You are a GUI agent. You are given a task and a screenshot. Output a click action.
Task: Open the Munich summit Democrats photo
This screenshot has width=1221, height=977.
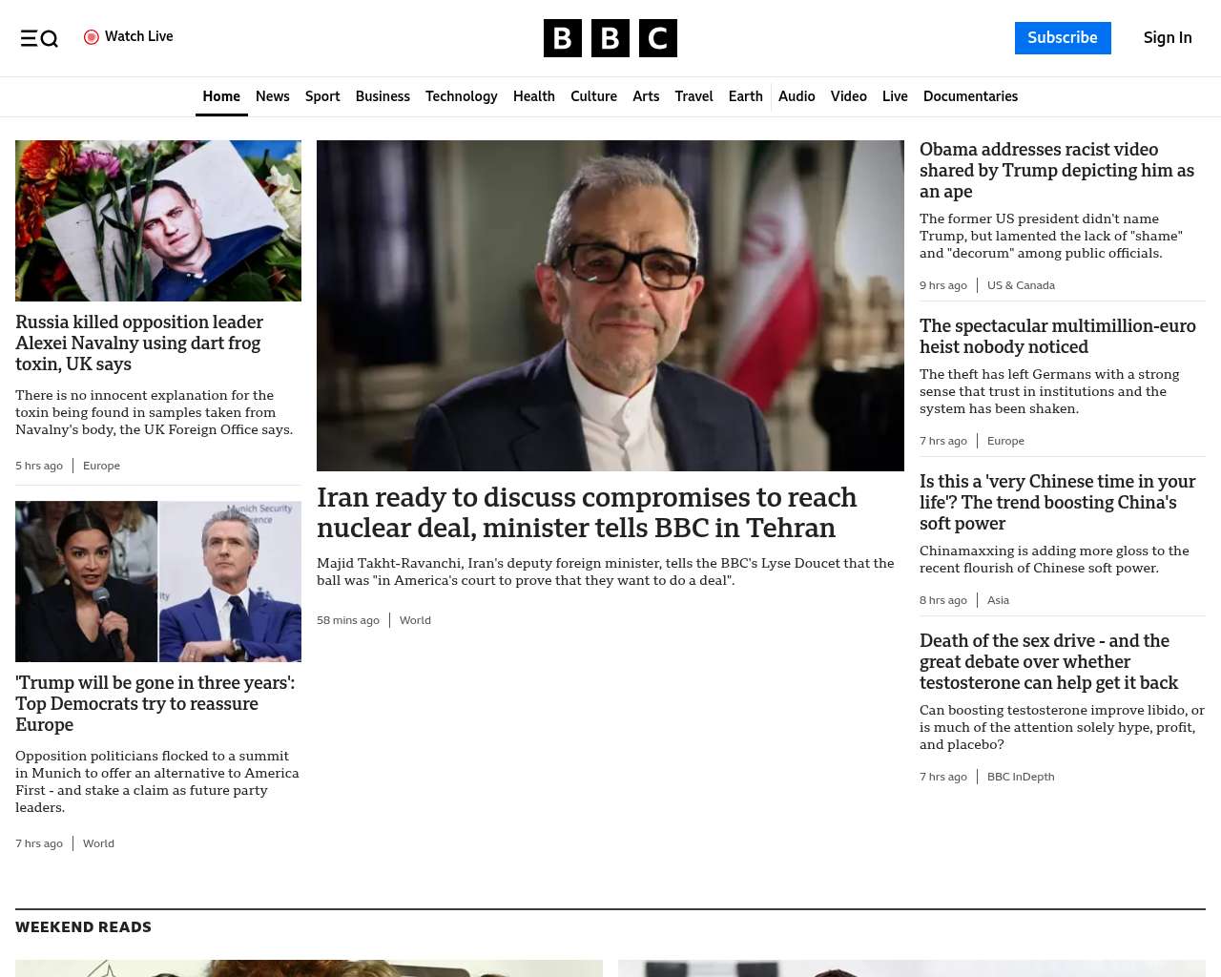coord(158,581)
